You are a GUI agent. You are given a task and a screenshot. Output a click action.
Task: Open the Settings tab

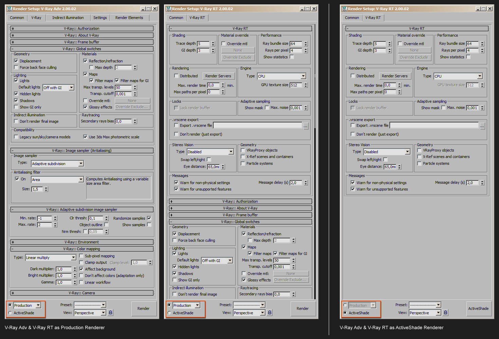point(100,18)
